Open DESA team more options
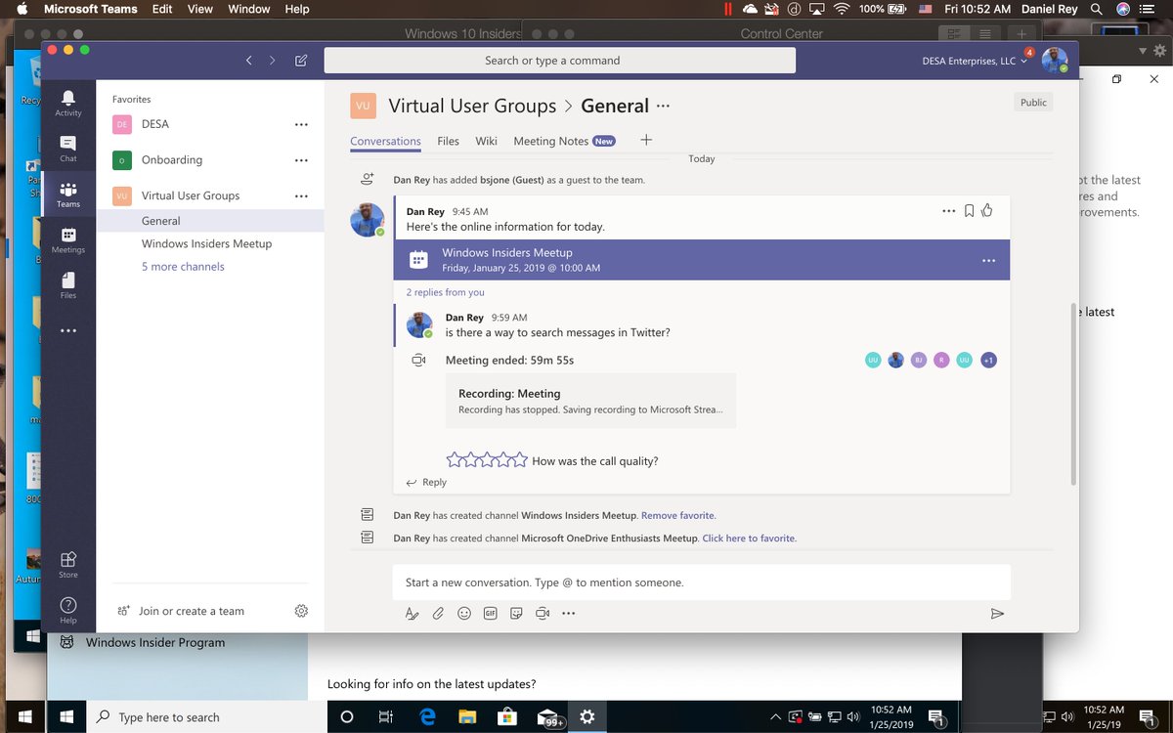1173x733 pixels. coord(301,124)
